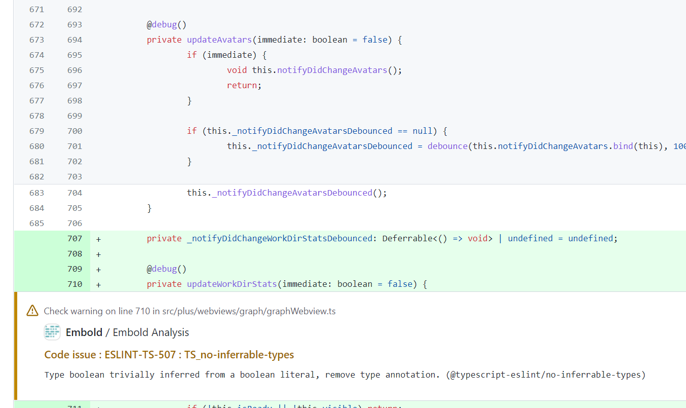The height and width of the screenshot is (408, 686).
Task: Select new line number 694
Action: click(74, 40)
